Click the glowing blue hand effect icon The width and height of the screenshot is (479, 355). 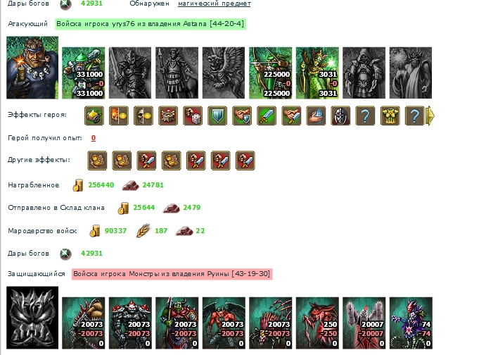pos(316,116)
